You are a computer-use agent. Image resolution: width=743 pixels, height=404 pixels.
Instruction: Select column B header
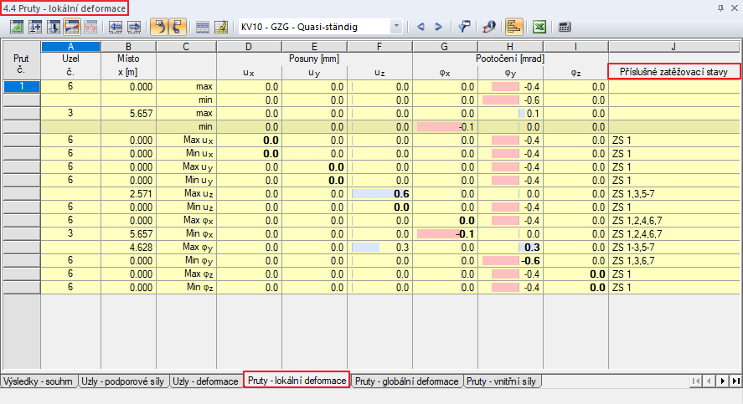point(128,46)
